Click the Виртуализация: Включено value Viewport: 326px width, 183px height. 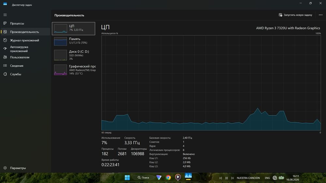coord(189,154)
